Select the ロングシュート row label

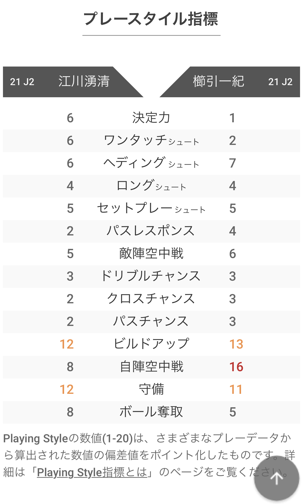click(151, 186)
